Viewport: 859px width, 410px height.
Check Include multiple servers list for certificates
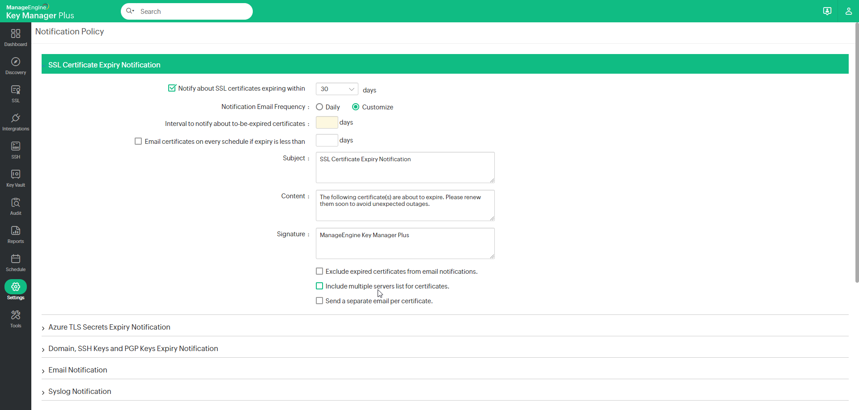[x=319, y=286]
